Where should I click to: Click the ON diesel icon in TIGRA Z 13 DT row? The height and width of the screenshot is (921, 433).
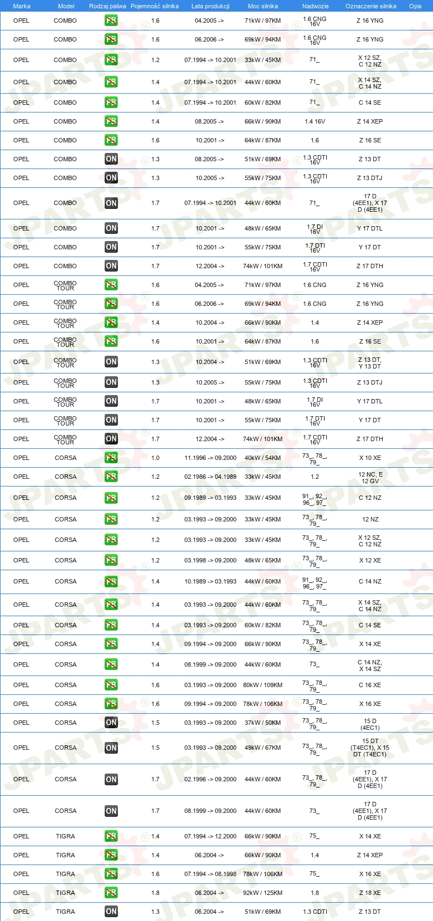[111, 912]
